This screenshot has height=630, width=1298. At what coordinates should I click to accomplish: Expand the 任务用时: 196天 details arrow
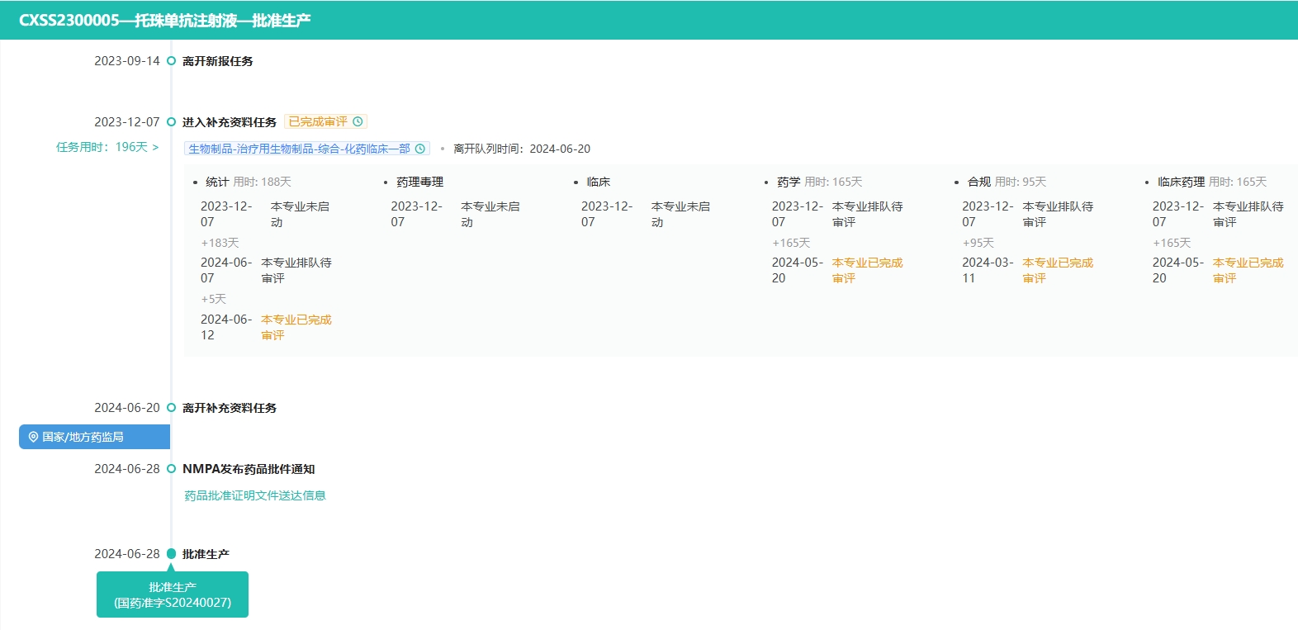tap(155, 147)
